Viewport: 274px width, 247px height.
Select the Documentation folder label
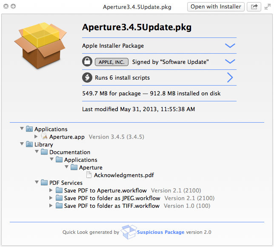tap(70, 152)
